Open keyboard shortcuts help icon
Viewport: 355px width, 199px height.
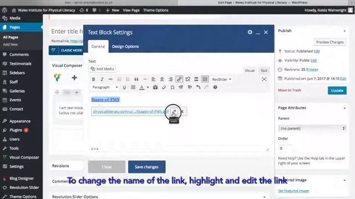tap(215, 87)
